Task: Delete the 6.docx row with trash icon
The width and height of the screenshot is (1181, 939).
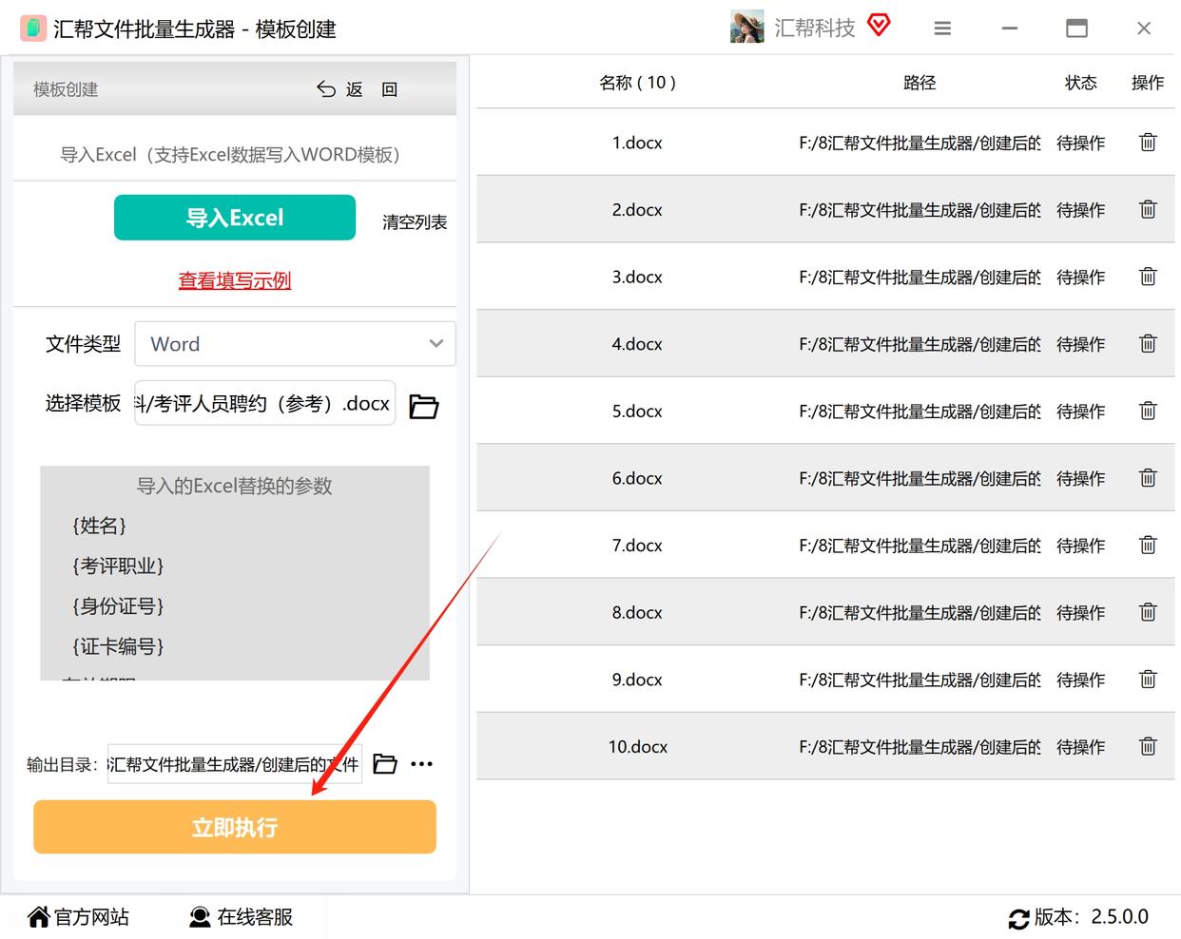Action: (x=1148, y=478)
